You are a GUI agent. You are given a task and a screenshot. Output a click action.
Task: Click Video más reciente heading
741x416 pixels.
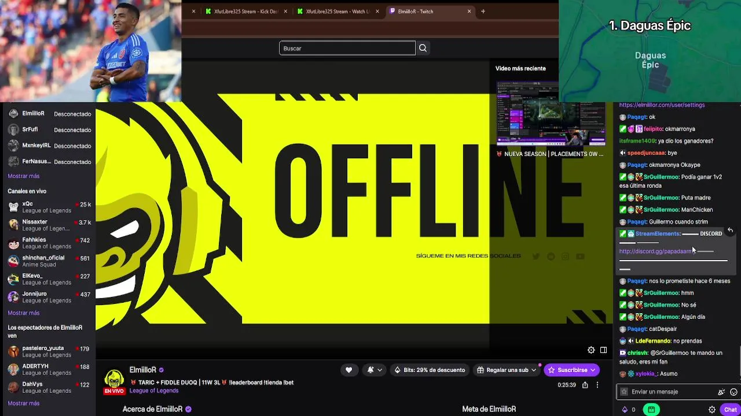pos(520,68)
